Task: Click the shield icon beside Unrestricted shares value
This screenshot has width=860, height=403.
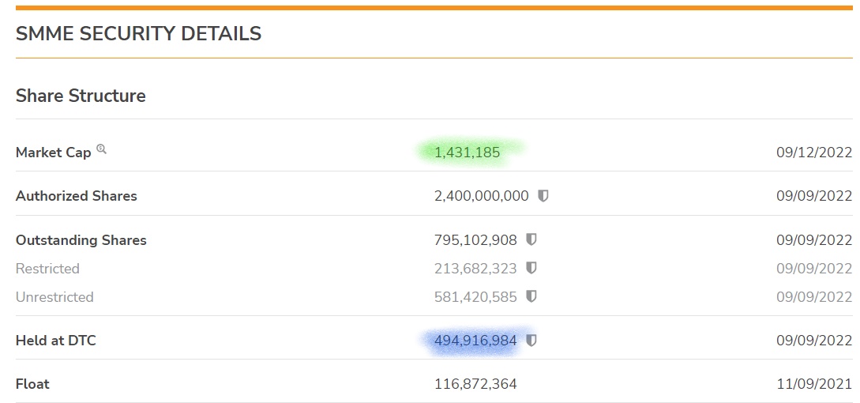Action: (x=531, y=296)
